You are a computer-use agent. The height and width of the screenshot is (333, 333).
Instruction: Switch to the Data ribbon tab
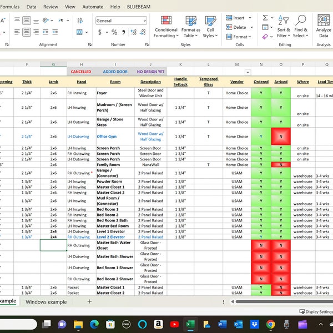click(31, 7)
